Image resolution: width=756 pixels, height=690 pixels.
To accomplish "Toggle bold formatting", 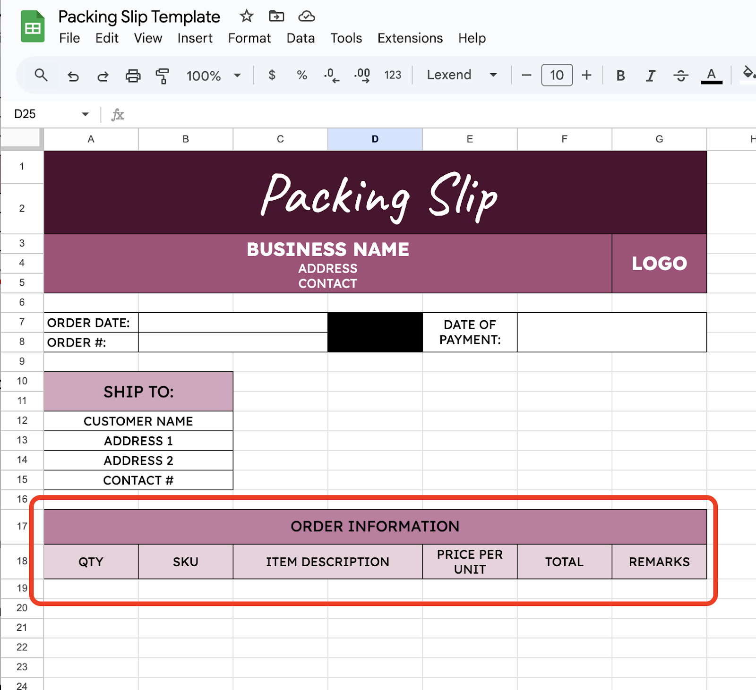I will coord(620,76).
